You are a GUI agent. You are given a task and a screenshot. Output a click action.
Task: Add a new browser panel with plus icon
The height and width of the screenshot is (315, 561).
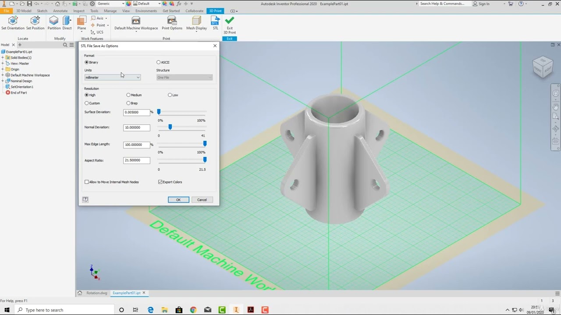click(19, 45)
